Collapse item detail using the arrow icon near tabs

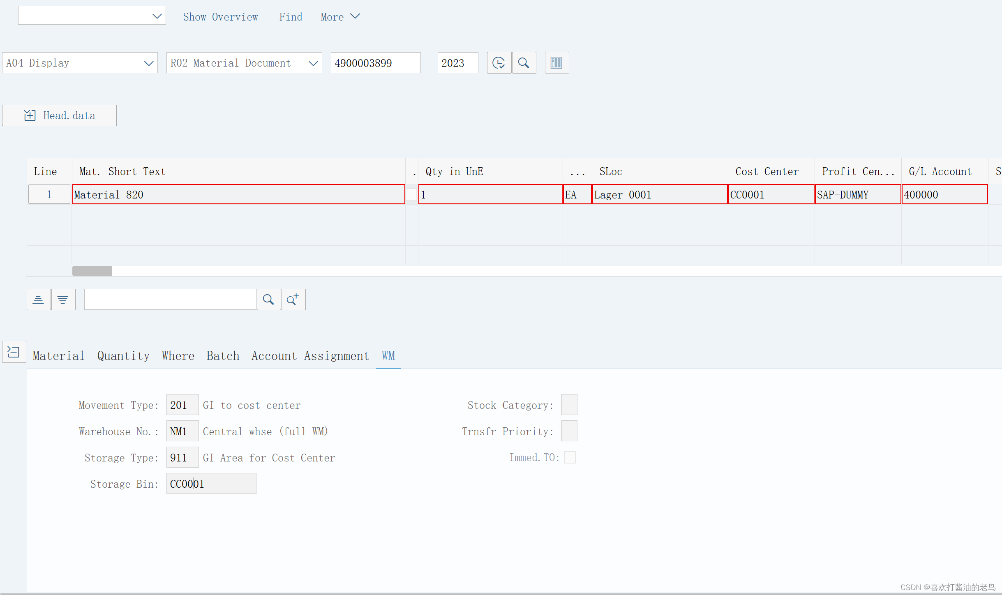point(14,352)
